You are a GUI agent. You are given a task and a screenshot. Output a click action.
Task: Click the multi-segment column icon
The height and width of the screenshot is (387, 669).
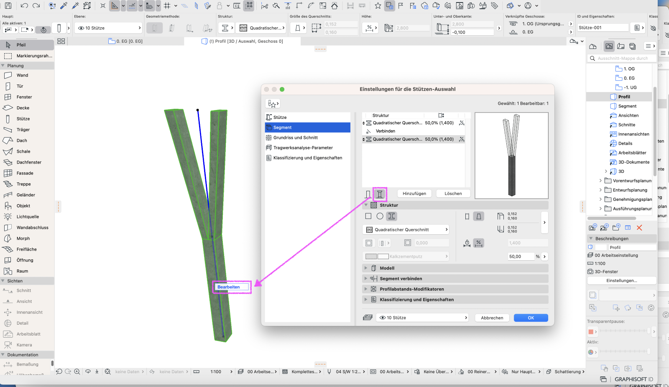pos(380,194)
